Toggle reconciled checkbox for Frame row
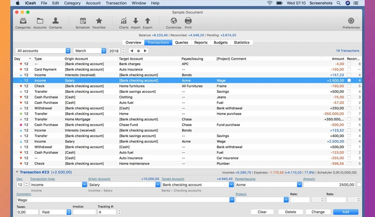375x217 pixels. tap(349, 86)
